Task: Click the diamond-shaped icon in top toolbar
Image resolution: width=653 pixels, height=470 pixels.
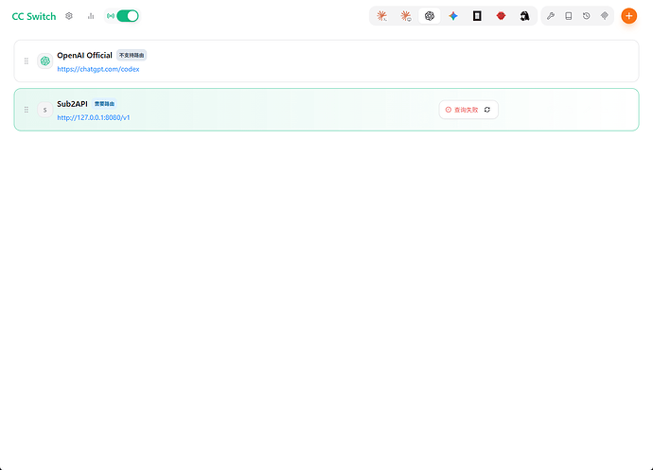Action: point(605,16)
